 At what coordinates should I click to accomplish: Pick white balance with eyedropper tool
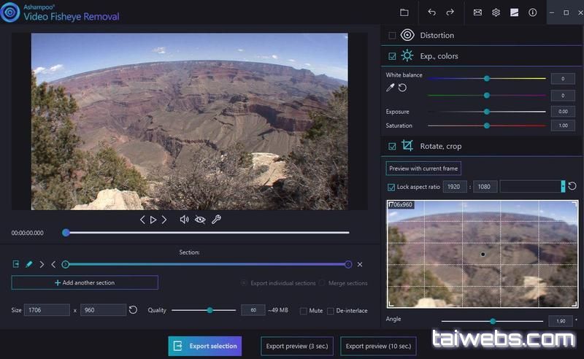(x=391, y=88)
